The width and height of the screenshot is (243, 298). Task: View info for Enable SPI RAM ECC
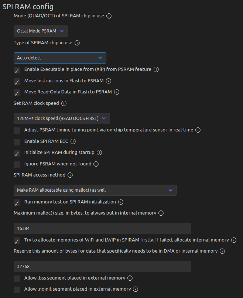[73, 141]
